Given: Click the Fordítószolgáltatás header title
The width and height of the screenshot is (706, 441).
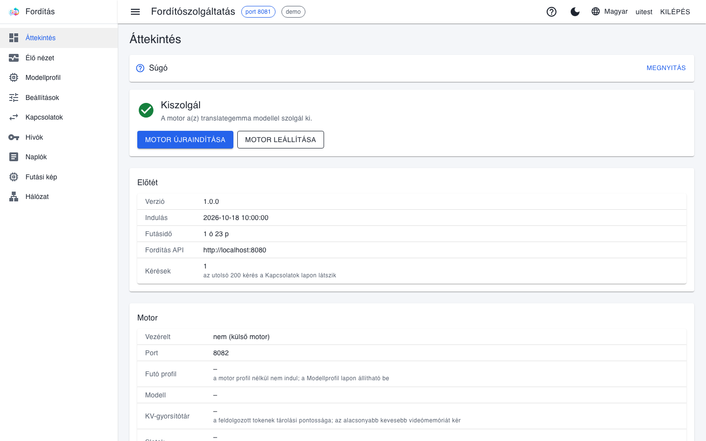Looking at the screenshot, I should [193, 11].
